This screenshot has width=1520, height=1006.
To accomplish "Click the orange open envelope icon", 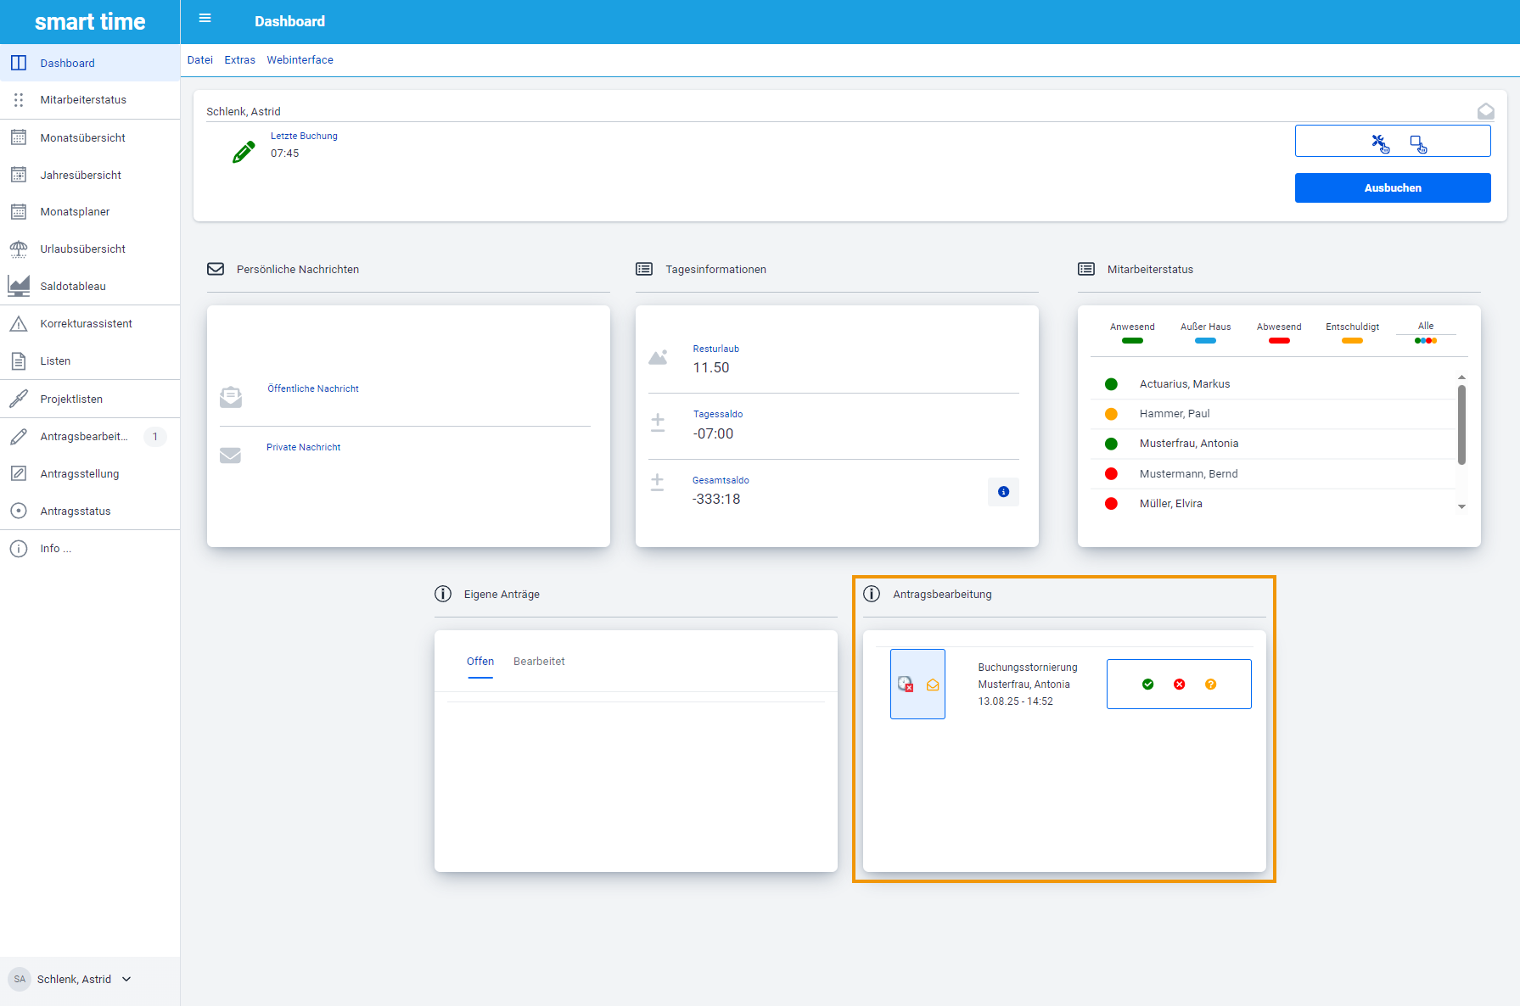I will [x=933, y=685].
